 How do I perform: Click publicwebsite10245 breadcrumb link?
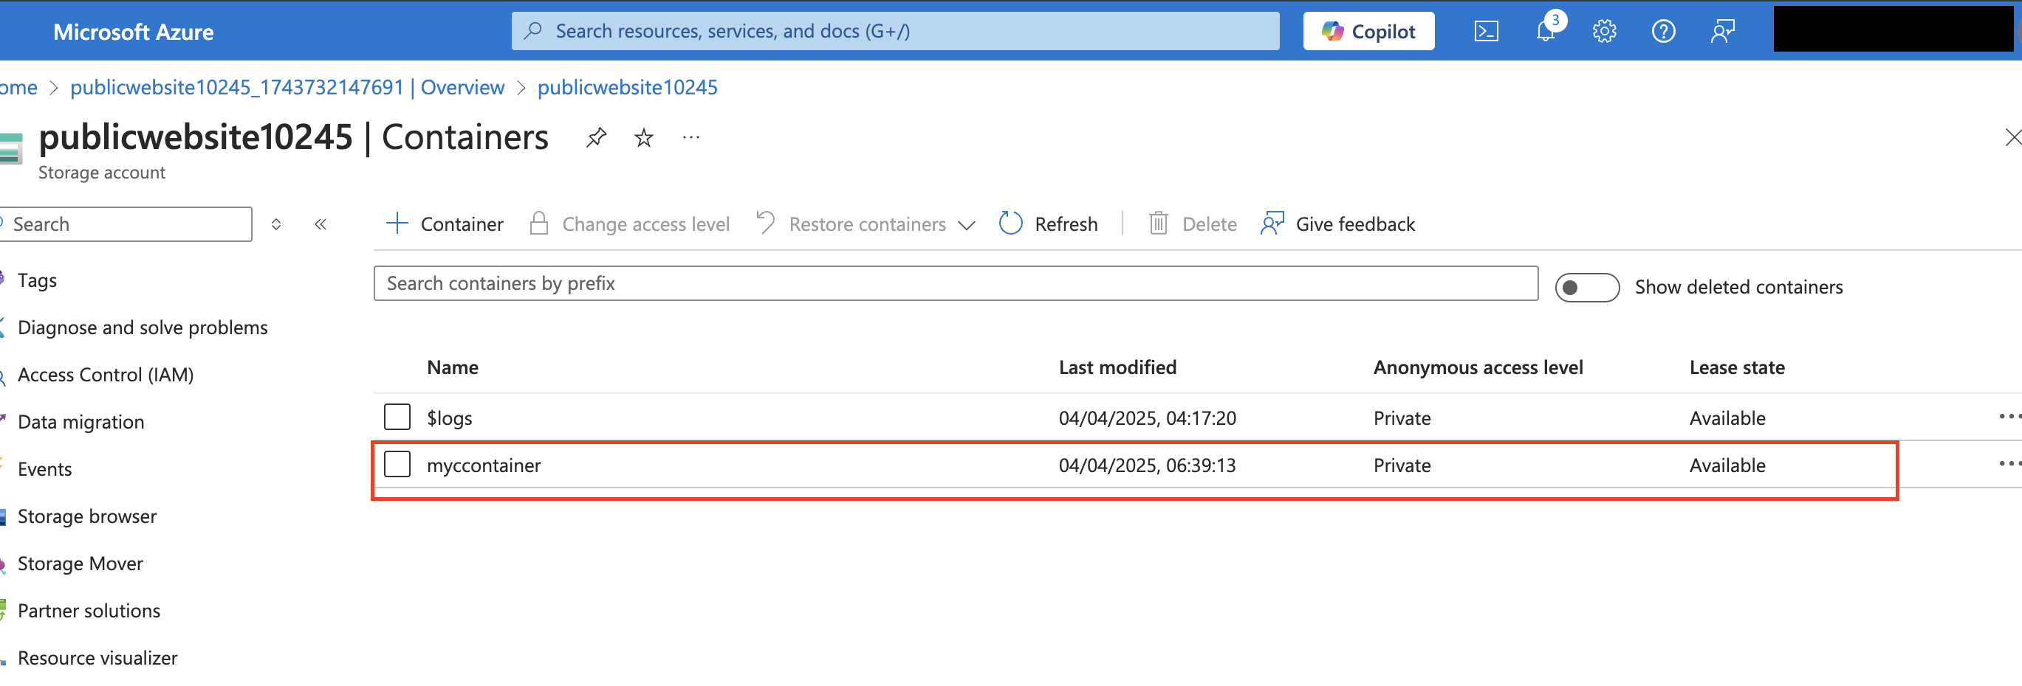pos(627,87)
